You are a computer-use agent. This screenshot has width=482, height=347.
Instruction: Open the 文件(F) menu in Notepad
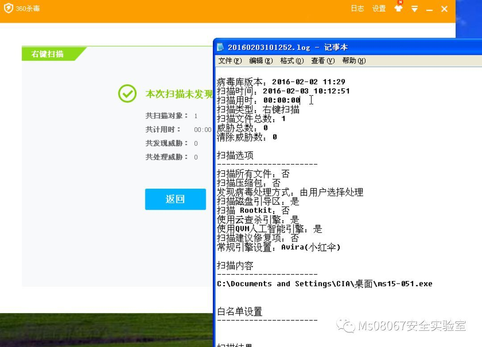pyautogui.click(x=230, y=61)
